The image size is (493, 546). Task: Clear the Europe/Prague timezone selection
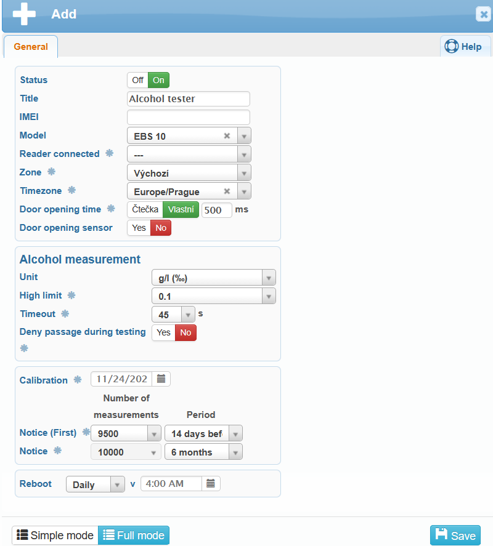[227, 191]
